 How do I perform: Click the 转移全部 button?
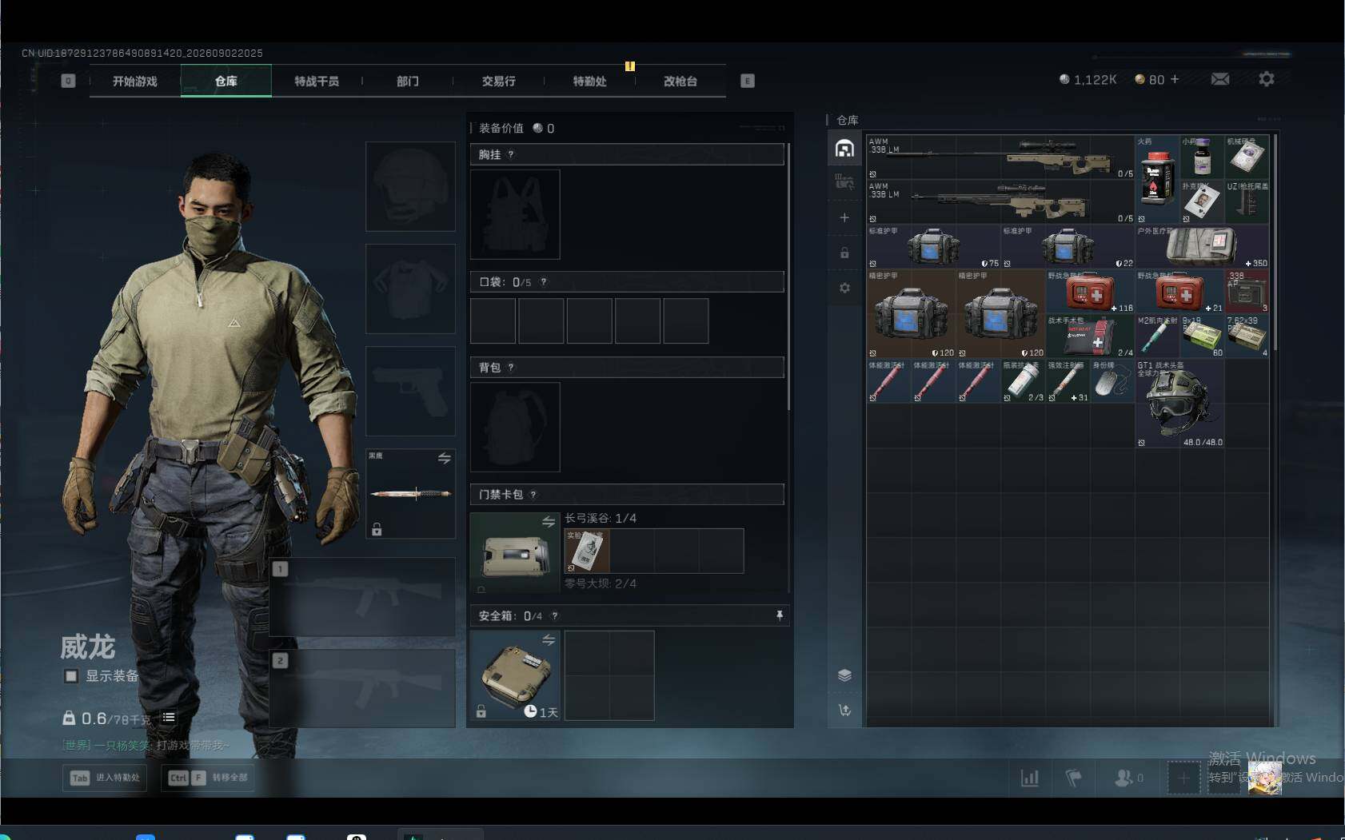point(208,778)
